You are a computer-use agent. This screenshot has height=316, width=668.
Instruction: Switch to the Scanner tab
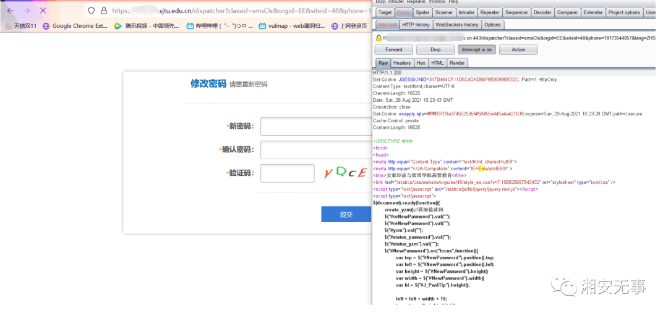(x=444, y=13)
